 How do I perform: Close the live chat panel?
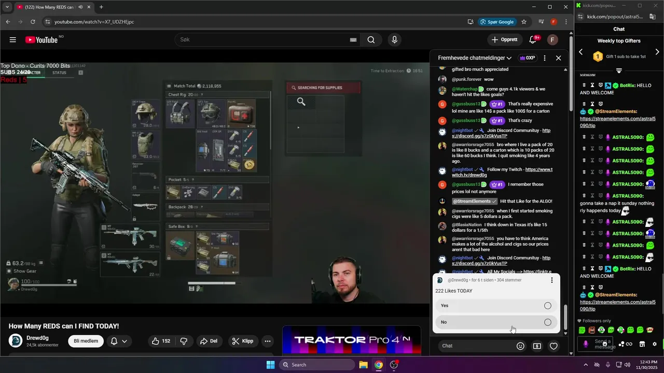tap(558, 58)
